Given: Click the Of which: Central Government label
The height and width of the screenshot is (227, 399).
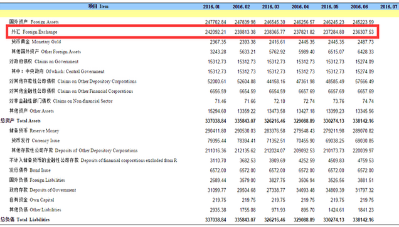Looking at the screenshot, I should [x=58, y=71].
